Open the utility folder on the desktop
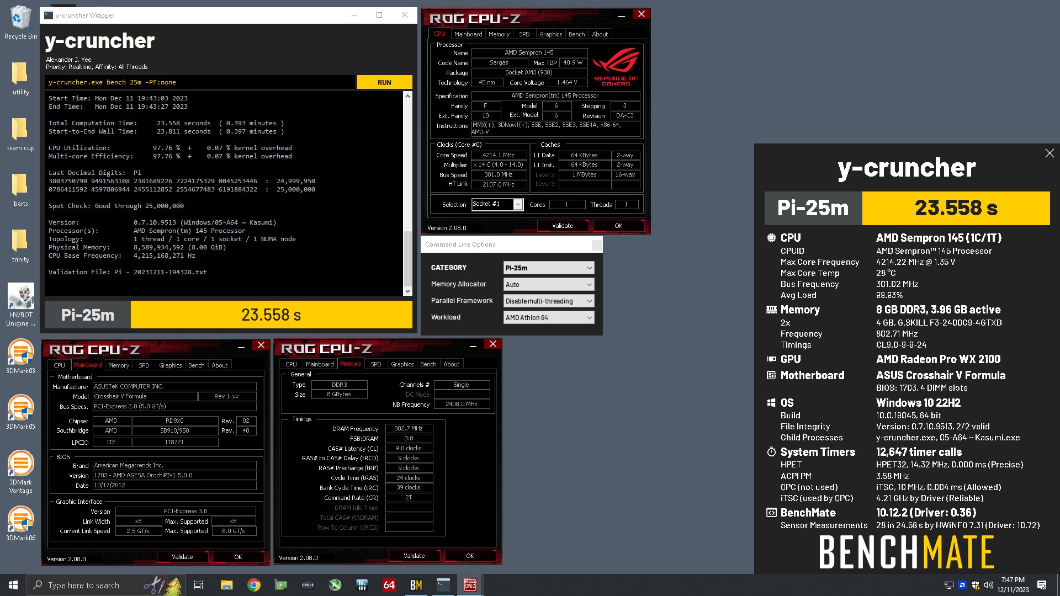Screen dimensions: 1060x596 click(x=20, y=78)
